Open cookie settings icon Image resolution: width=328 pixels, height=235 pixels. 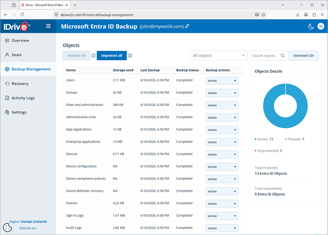coord(8,227)
